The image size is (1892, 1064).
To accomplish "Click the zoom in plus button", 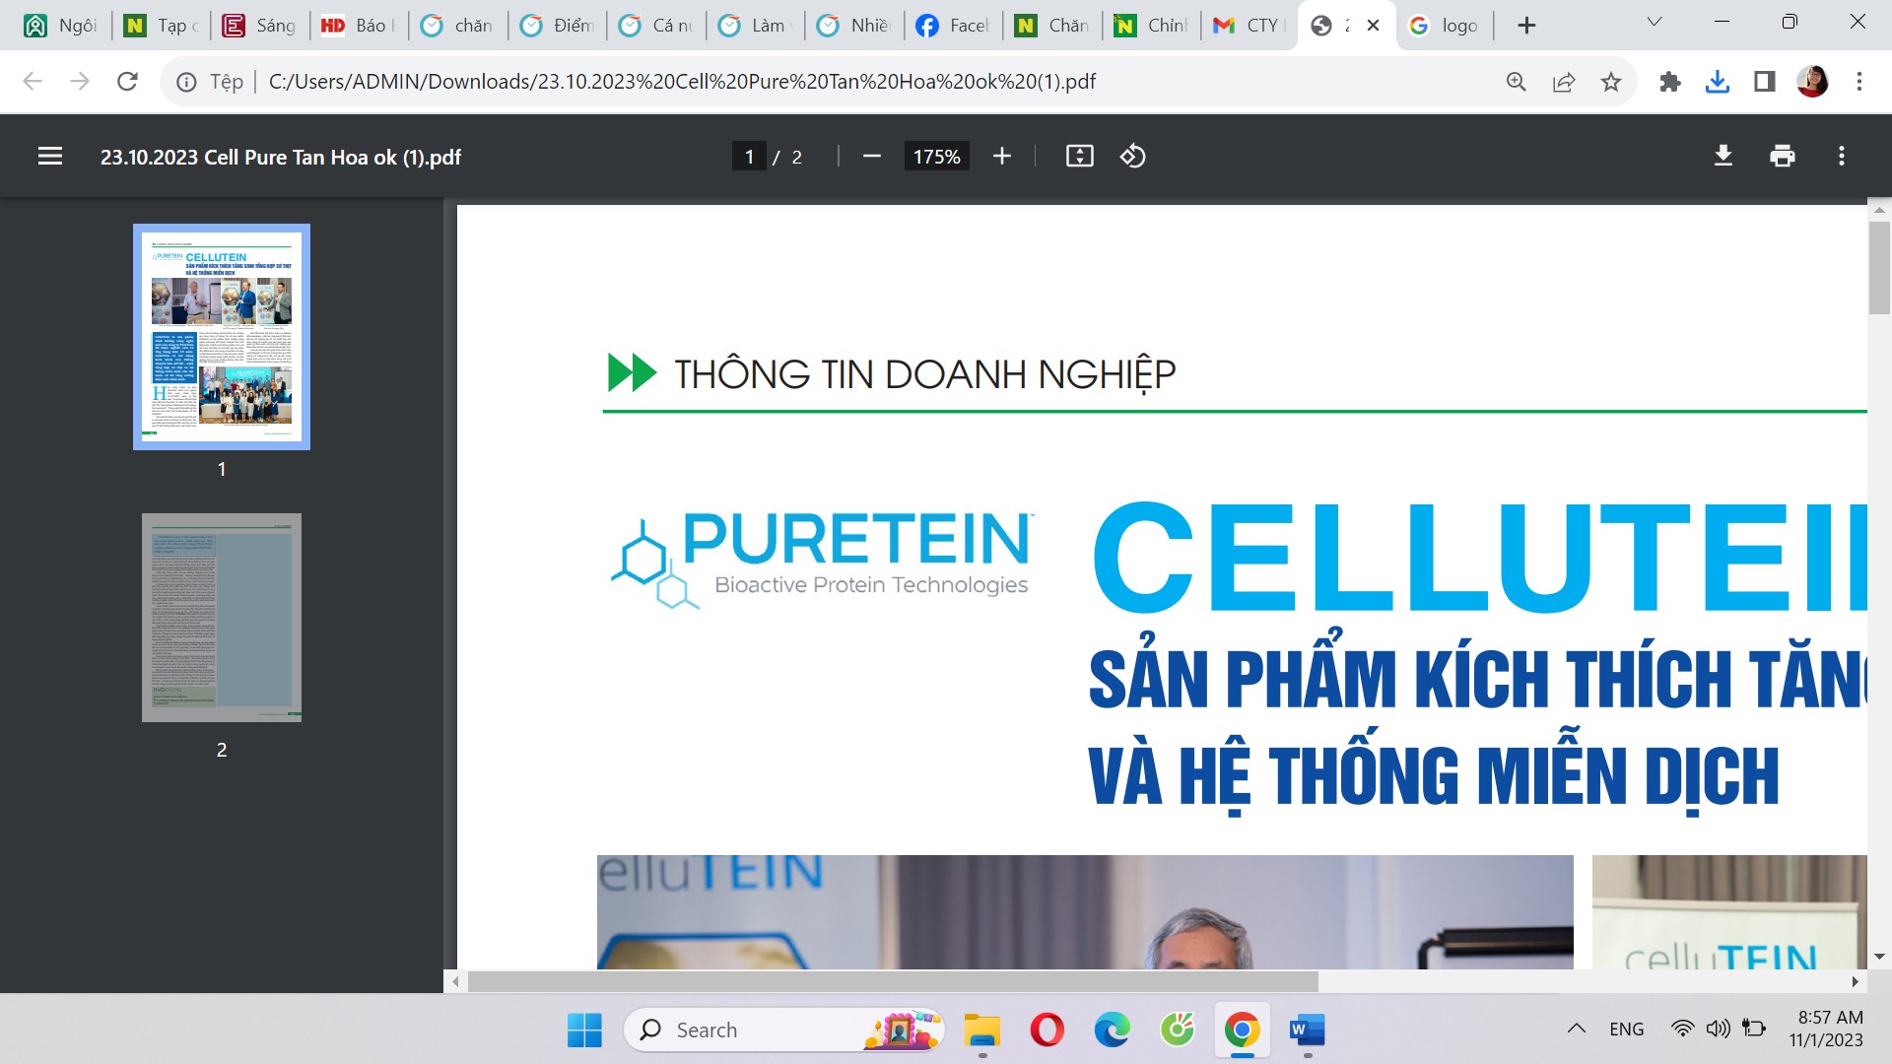I will pos(1001,157).
